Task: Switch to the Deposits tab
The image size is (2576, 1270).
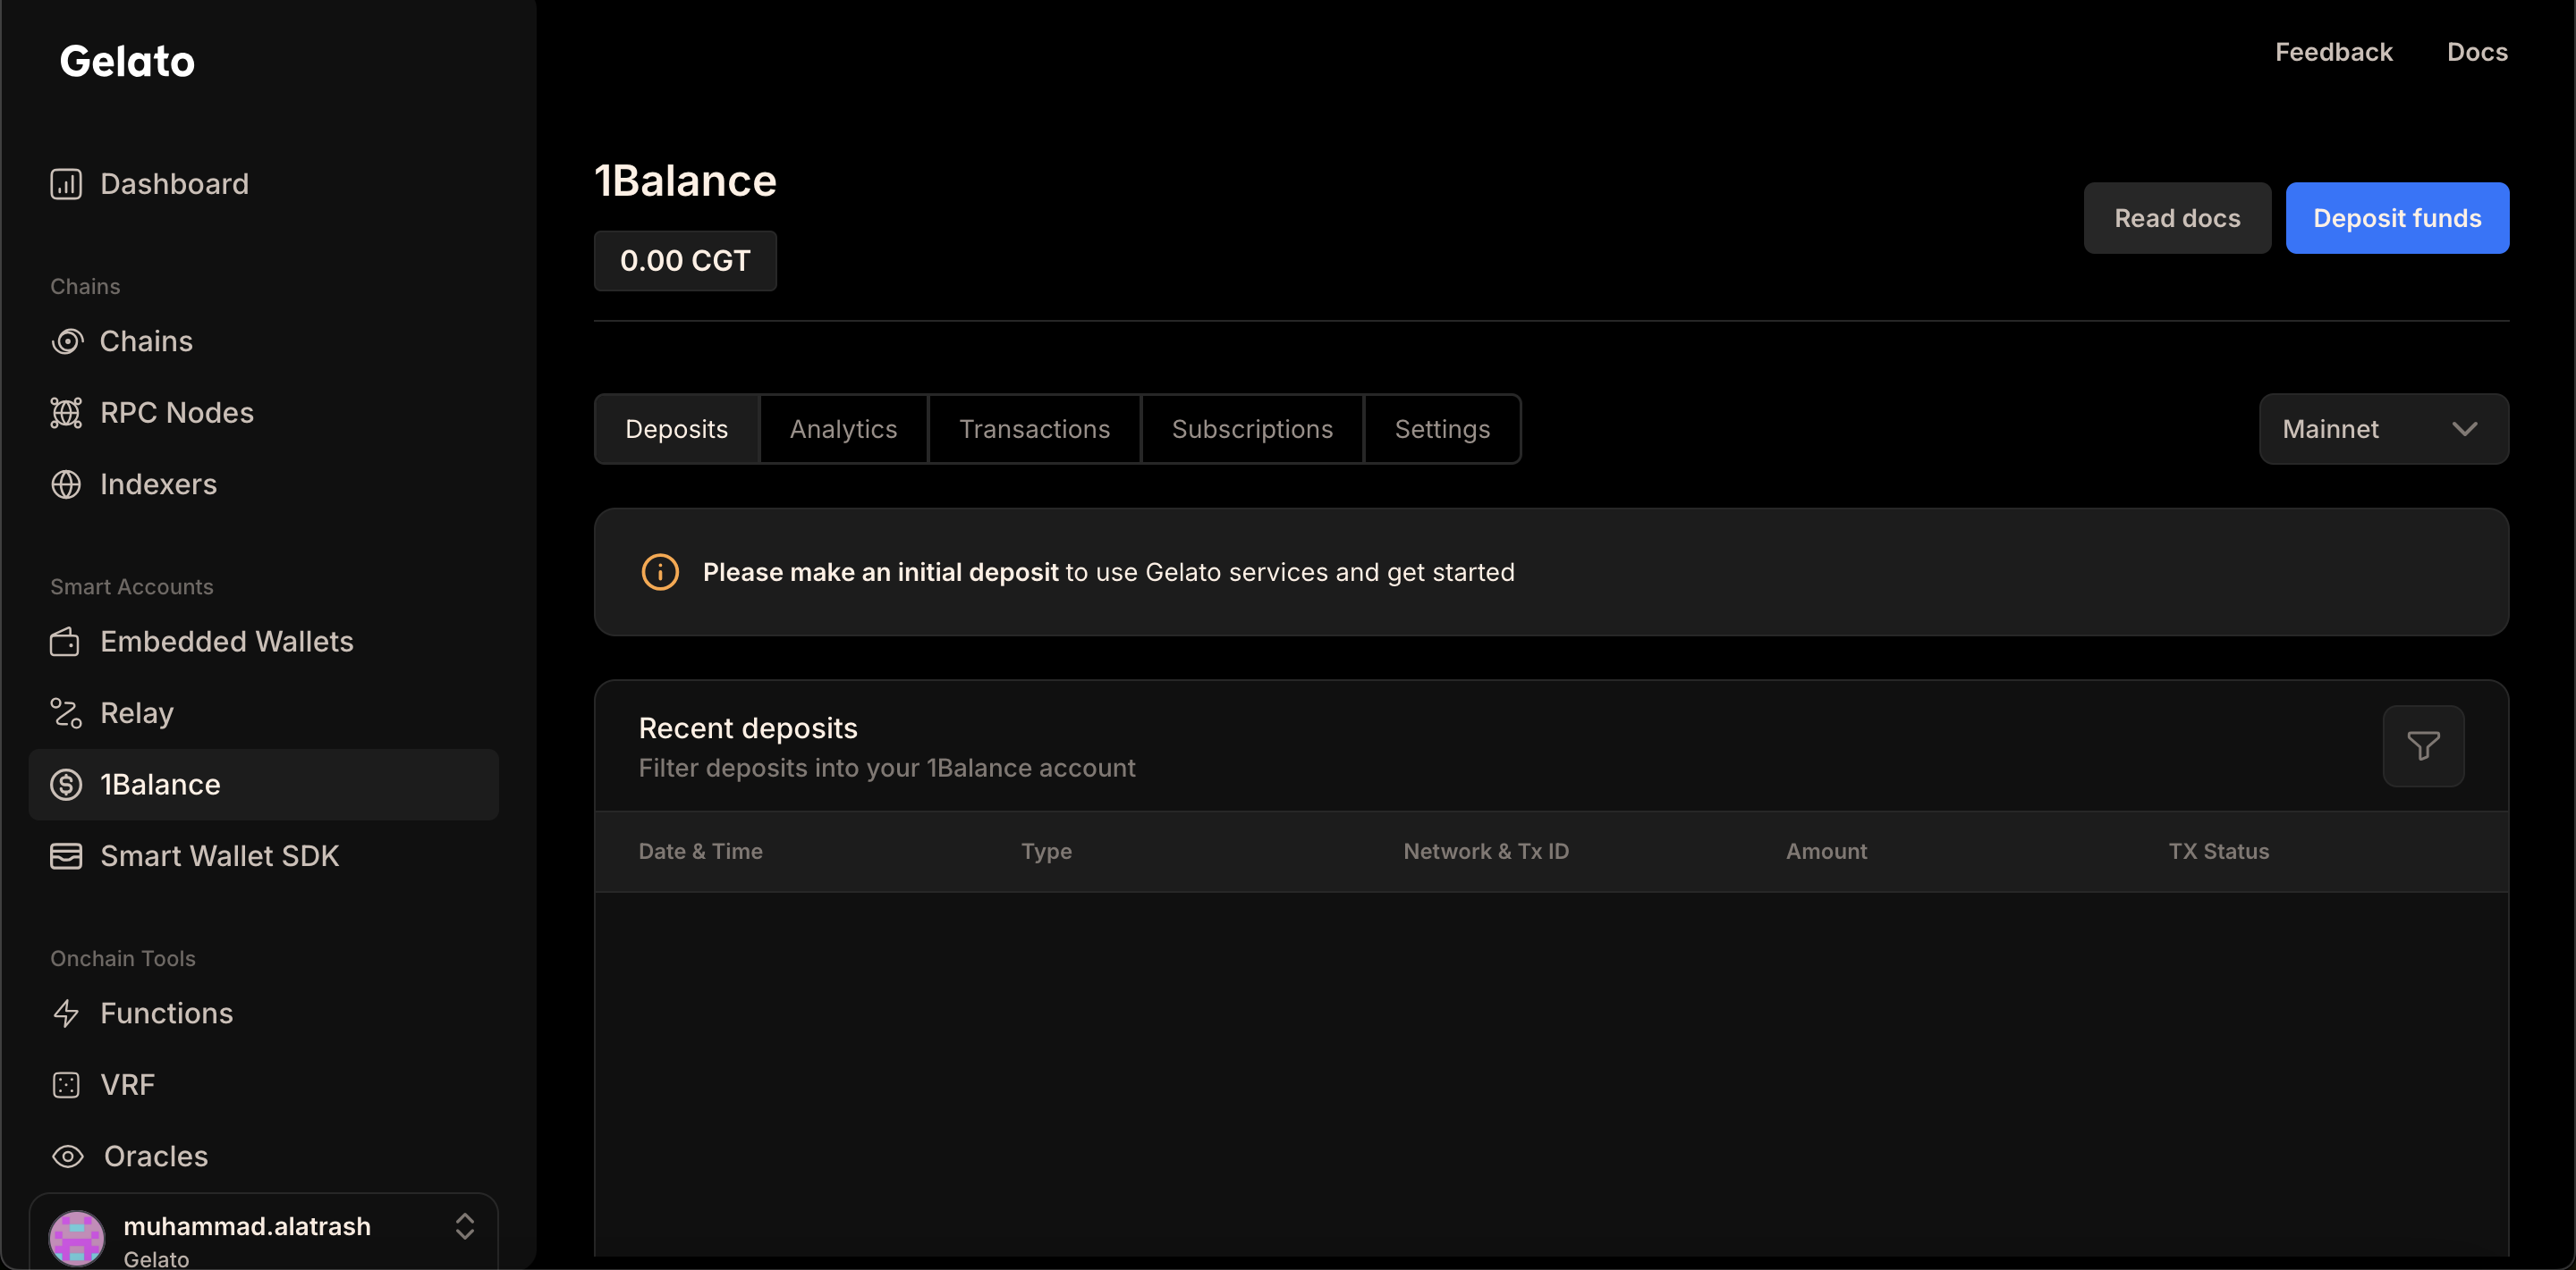Action: click(677, 429)
